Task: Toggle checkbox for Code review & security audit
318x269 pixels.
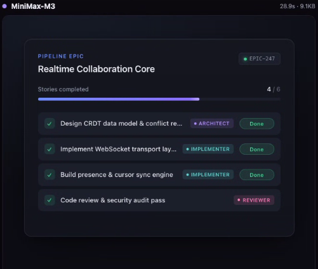Action: click(x=50, y=200)
